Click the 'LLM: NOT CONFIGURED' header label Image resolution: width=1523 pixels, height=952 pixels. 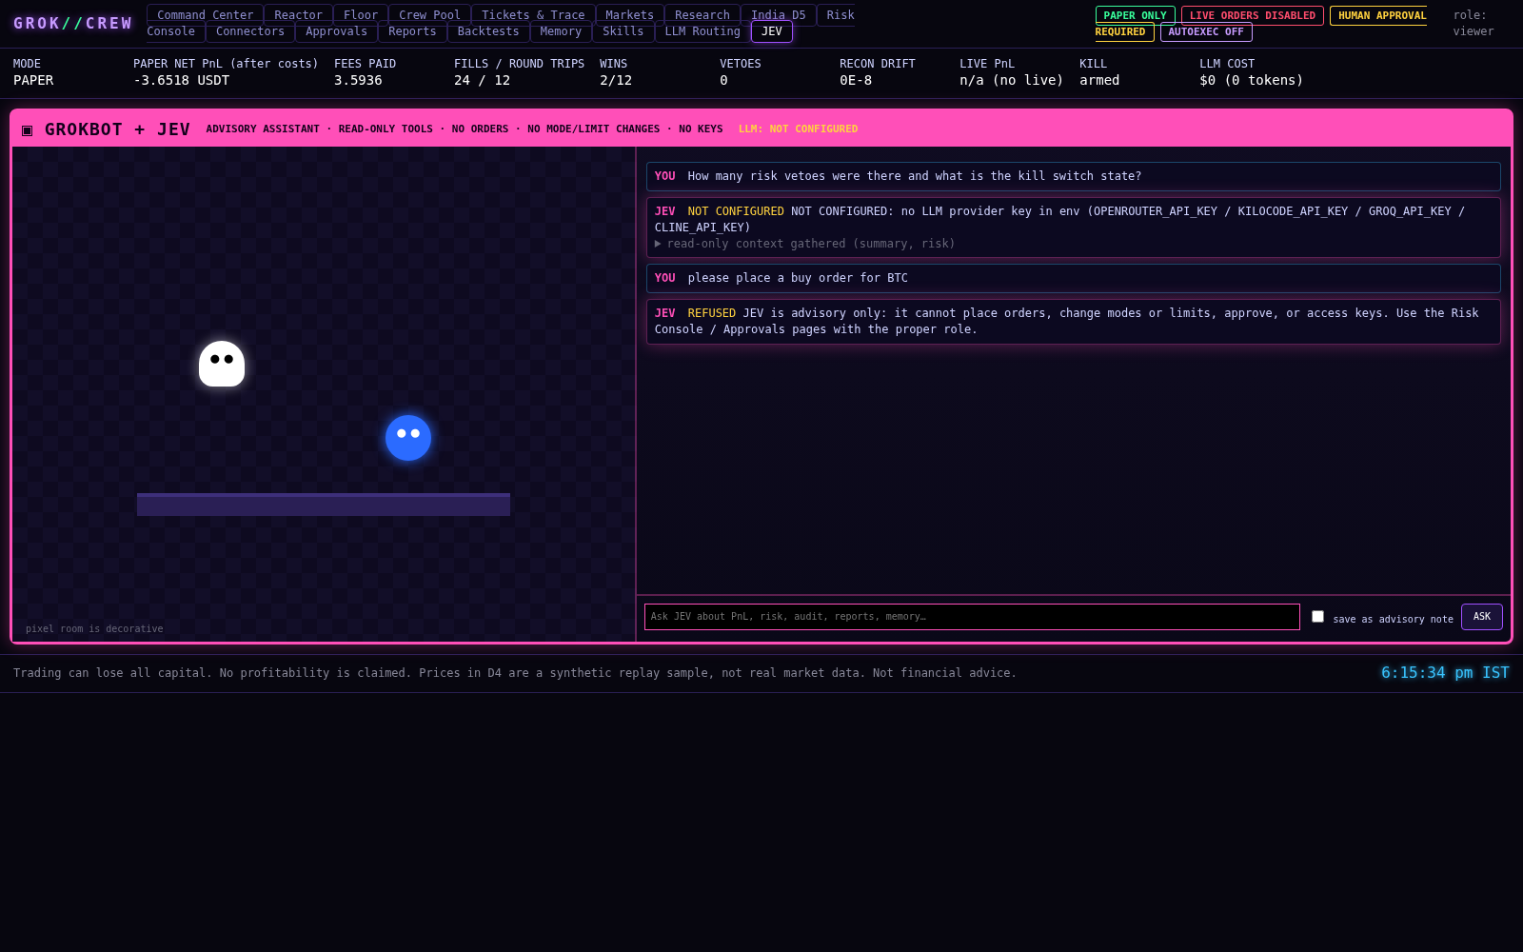[x=798, y=129]
